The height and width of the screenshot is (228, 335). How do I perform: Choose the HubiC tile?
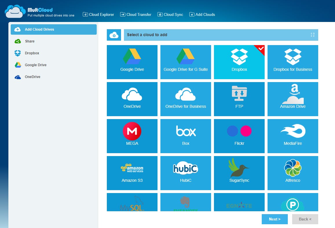point(186,173)
